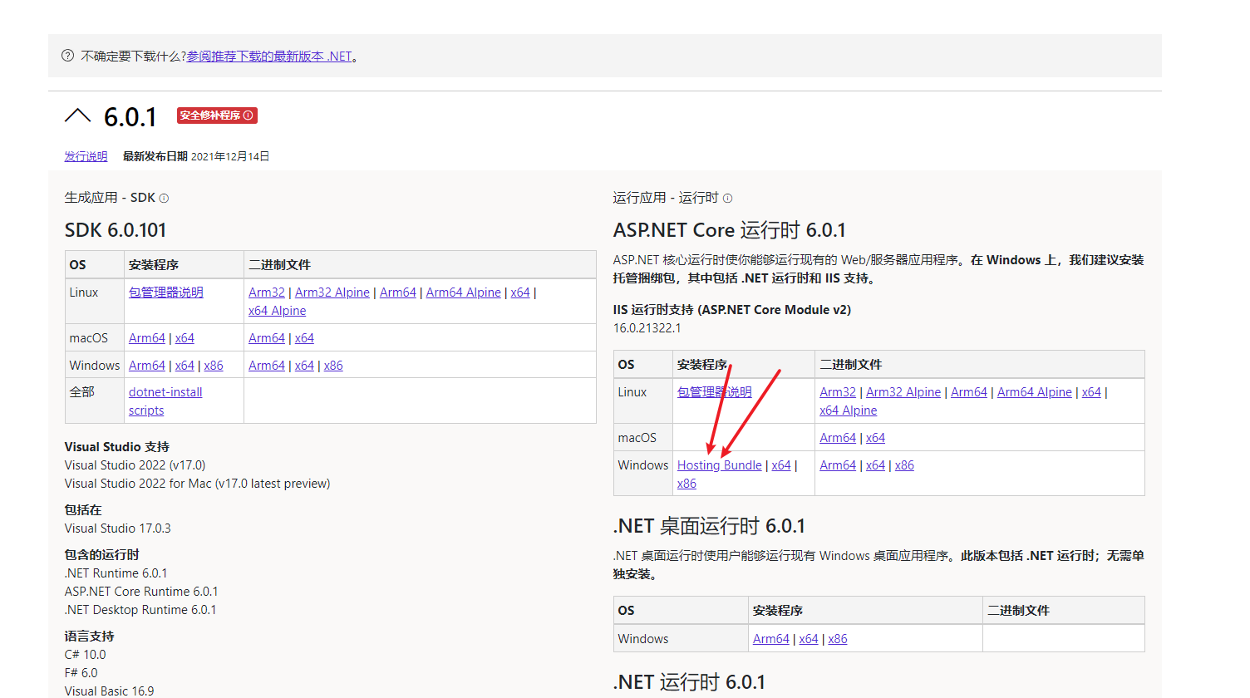The width and height of the screenshot is (1250, 698).
Task: Download ASP.NET Core runtime Windows Arm64 binary
Action: (838, 465)
